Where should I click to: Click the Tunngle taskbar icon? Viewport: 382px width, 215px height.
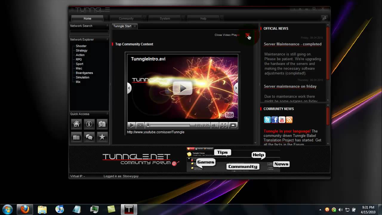pyautogui.click(x=129, y=209)
